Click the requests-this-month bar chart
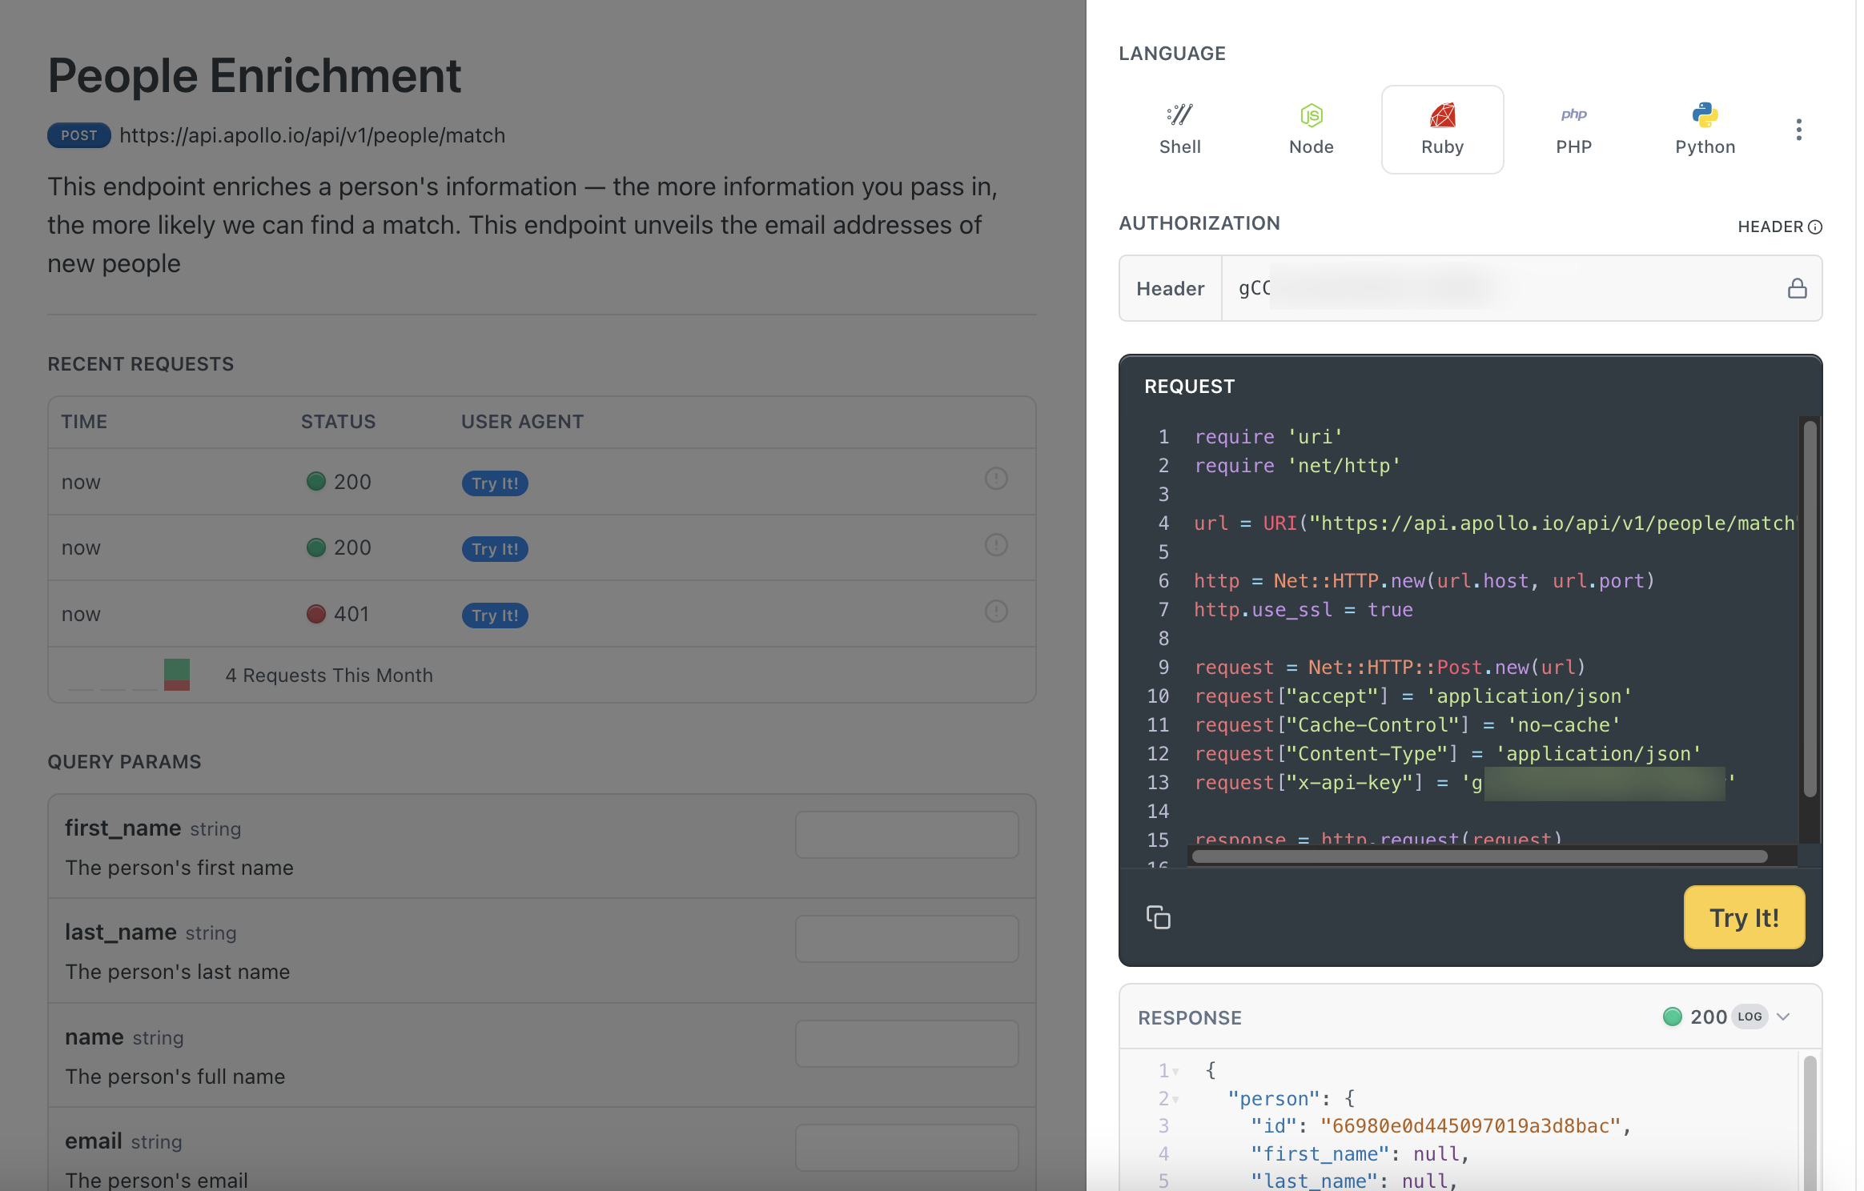The width and height of the screenshot is (1864, 1191). [129, 675]
